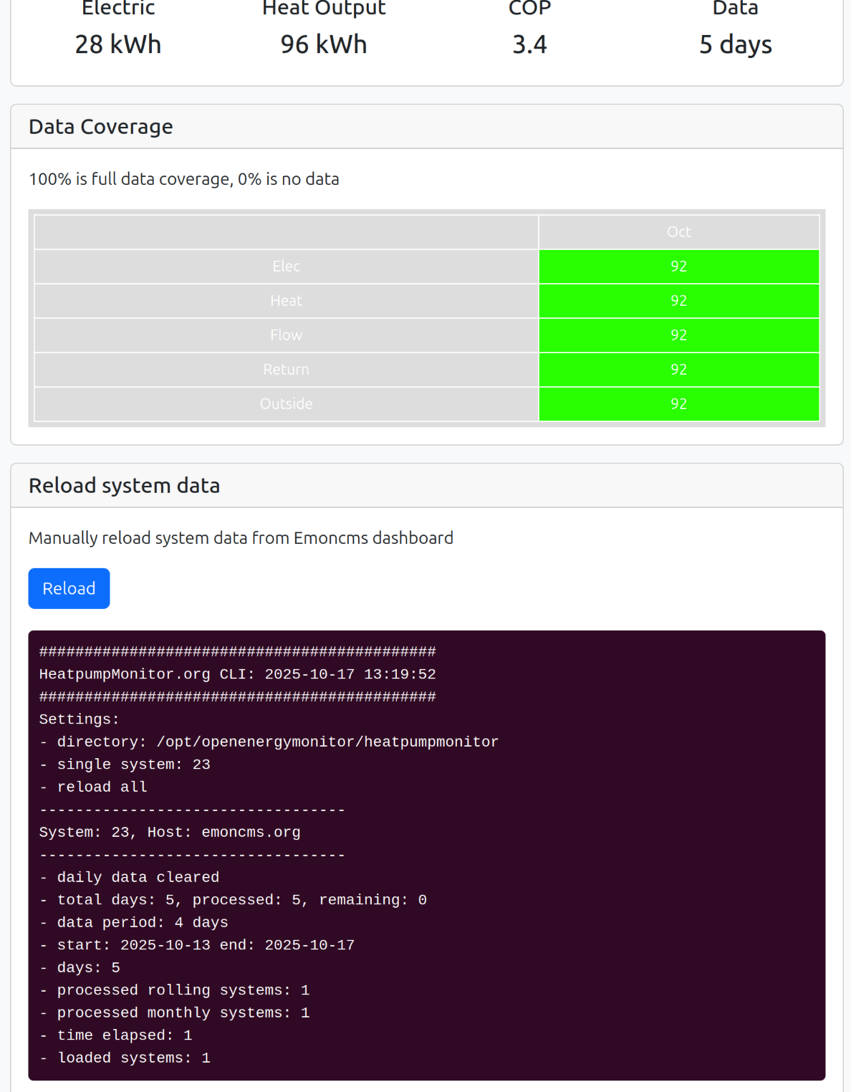Click the COP 3.4 value
Image resolution: width=851 pixels, height=1092 pixels.
[529, 44]
